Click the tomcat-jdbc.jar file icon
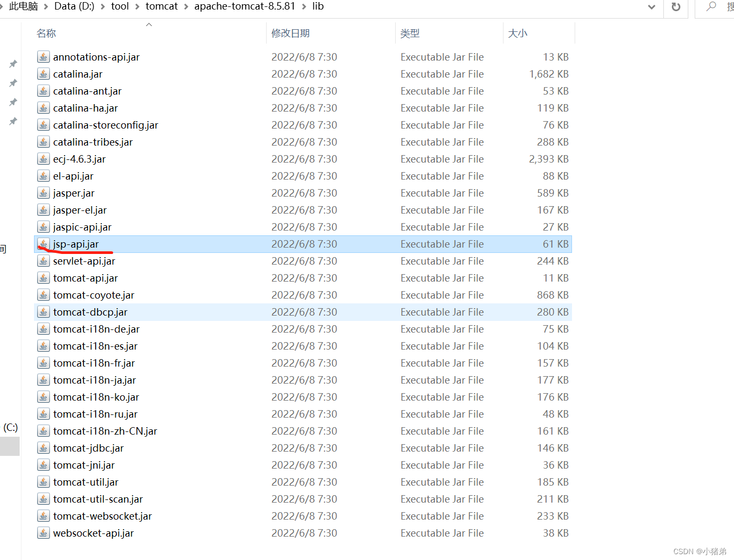The height and width of the screenshot is (560, 734). [x=44, y=448]
